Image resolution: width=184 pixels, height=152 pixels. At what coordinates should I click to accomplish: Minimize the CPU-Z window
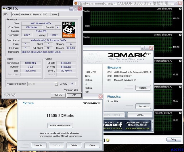pos(71,8)
